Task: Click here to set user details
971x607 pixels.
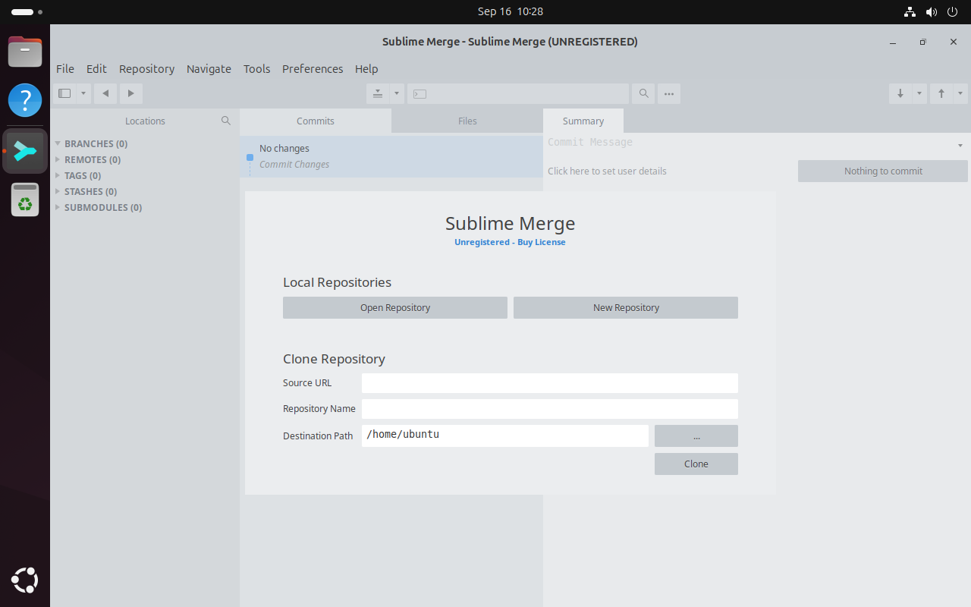Action: (607, 171)
